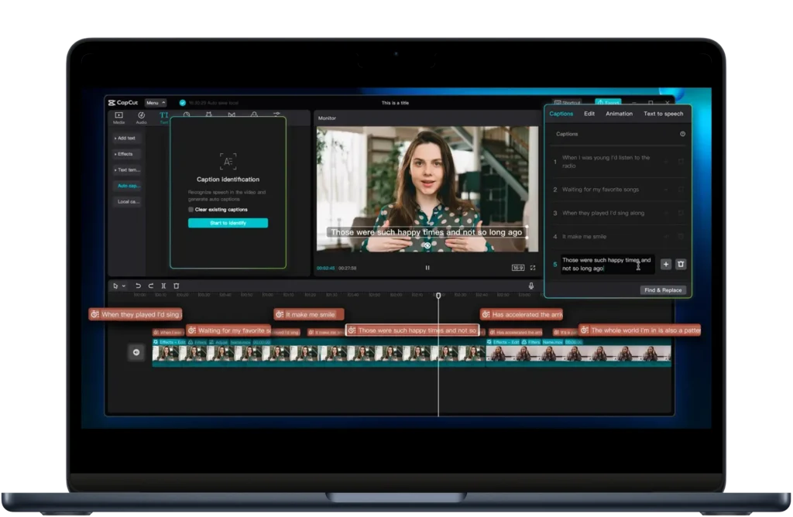Select the Text tool tab icon
The image size is (793, 517).
coord(164,117)
